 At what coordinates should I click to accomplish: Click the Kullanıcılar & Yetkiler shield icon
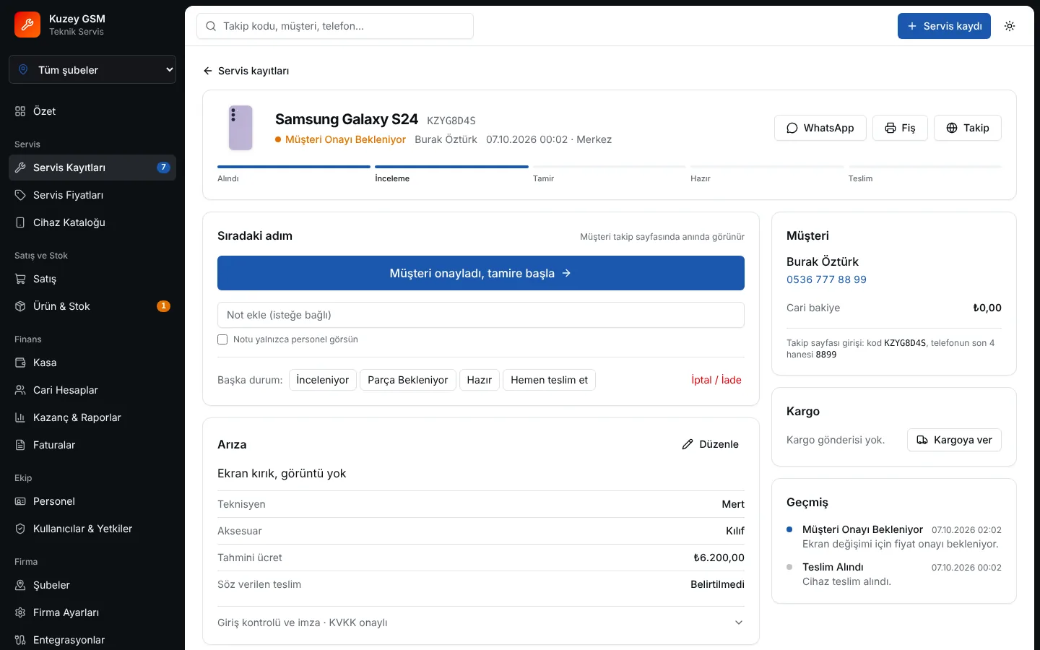(x=20, y=529)
